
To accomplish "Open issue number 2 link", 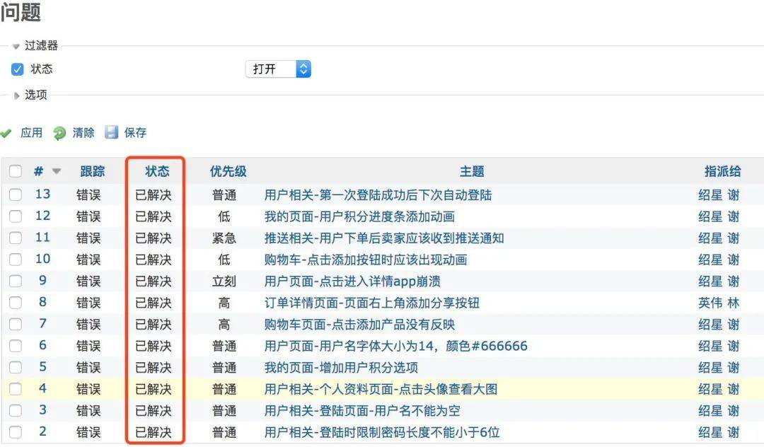I will pyautogui.click(x=43, y=431).
